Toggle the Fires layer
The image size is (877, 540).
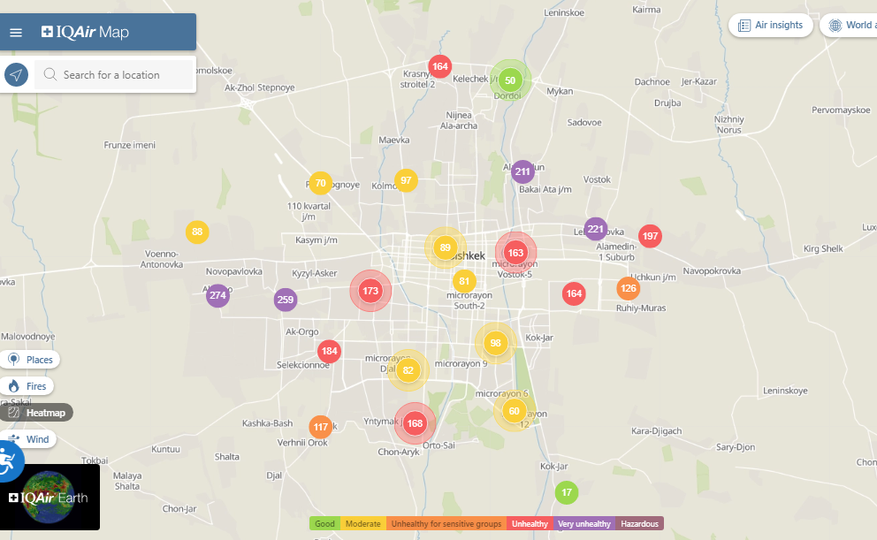pyautogui.click(x=27, y=386)
